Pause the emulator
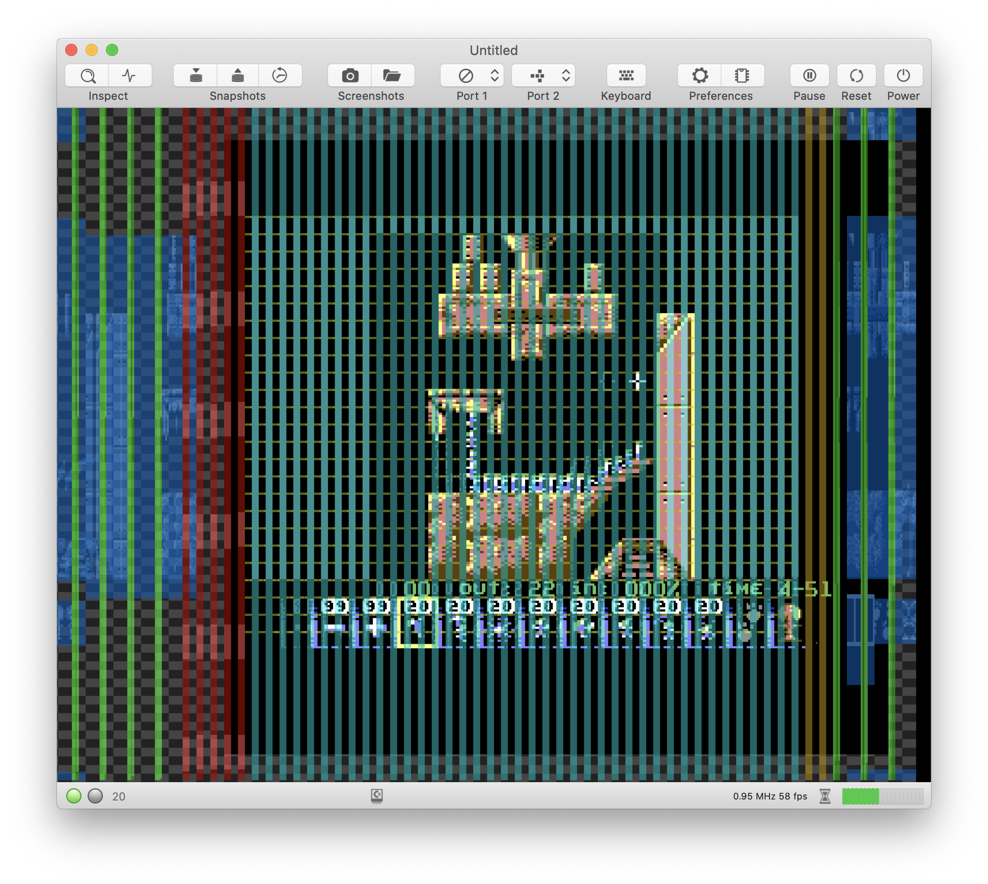 pyautogui.click(x=809, y=75)
